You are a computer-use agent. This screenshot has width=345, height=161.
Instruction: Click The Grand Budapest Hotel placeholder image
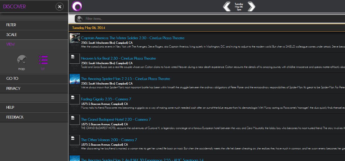(75, 119)
